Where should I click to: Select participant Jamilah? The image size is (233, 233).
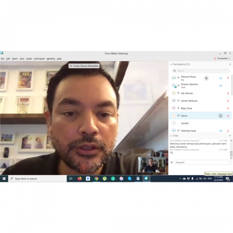click(200, 123)
